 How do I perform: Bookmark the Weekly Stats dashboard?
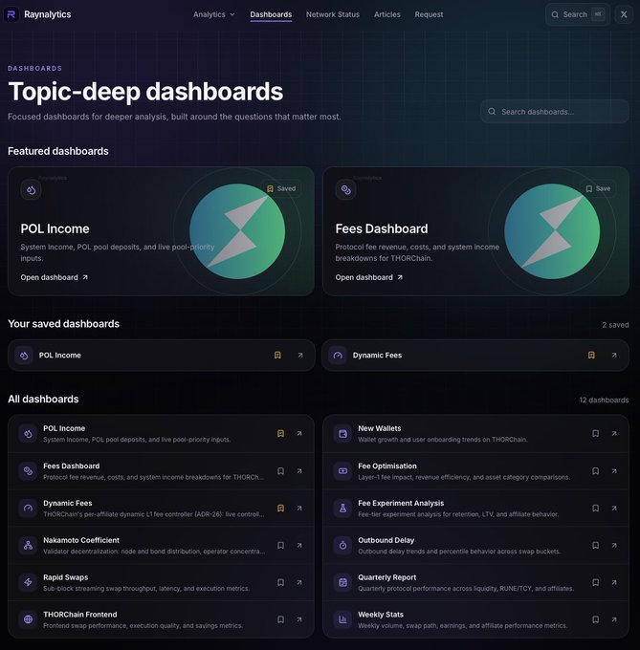coord(596,619)
